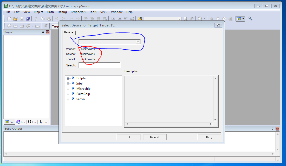286x166 pixels.
Task: Click the Start/Stop Debug Session magnifier icon
Action: click(x=200, y=19)
